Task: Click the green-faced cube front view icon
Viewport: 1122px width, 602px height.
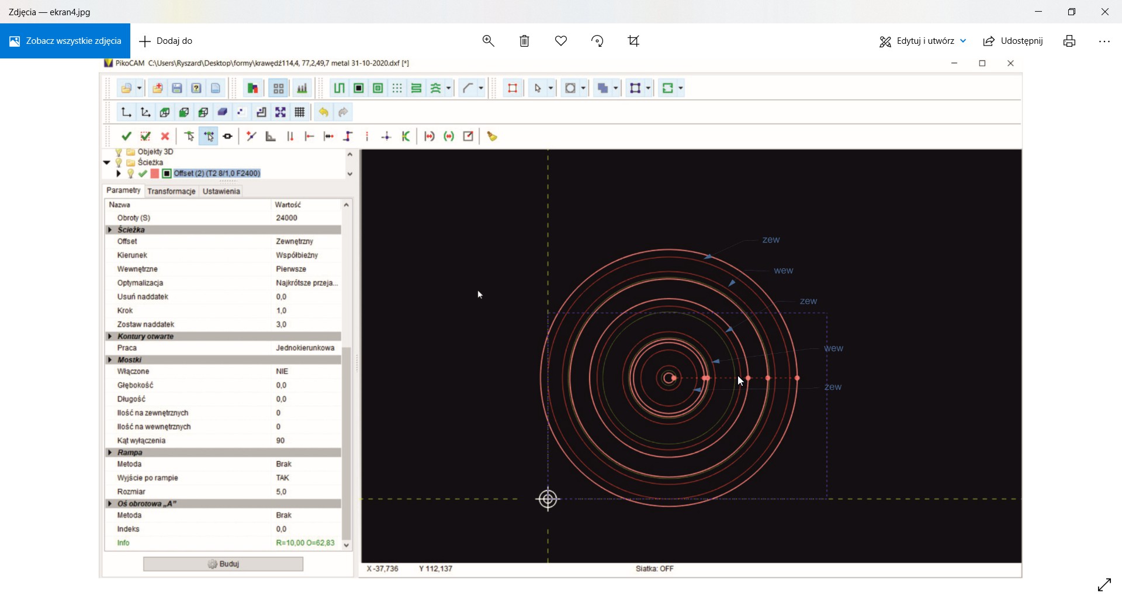Action: pyautogui.click(x=184, y=113)
